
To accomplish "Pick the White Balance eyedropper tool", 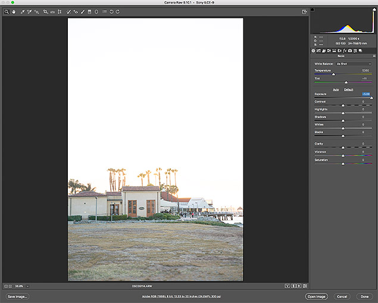I will (x=22, y=11).
